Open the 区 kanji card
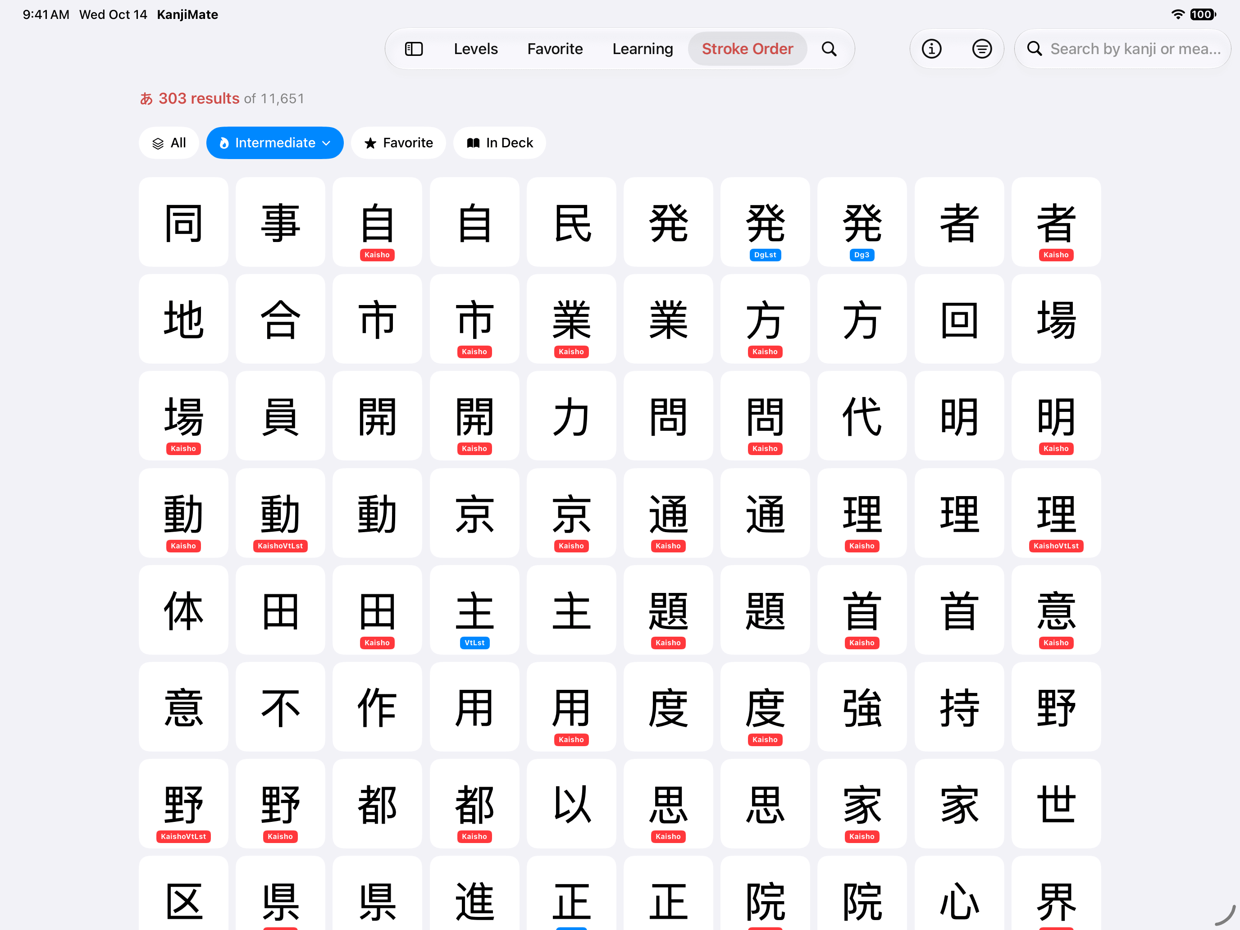The width and height of the screenshot is (1240, 930). tap(183, 893)
